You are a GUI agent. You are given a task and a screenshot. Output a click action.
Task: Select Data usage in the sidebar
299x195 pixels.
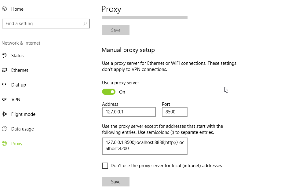point(22,129)
